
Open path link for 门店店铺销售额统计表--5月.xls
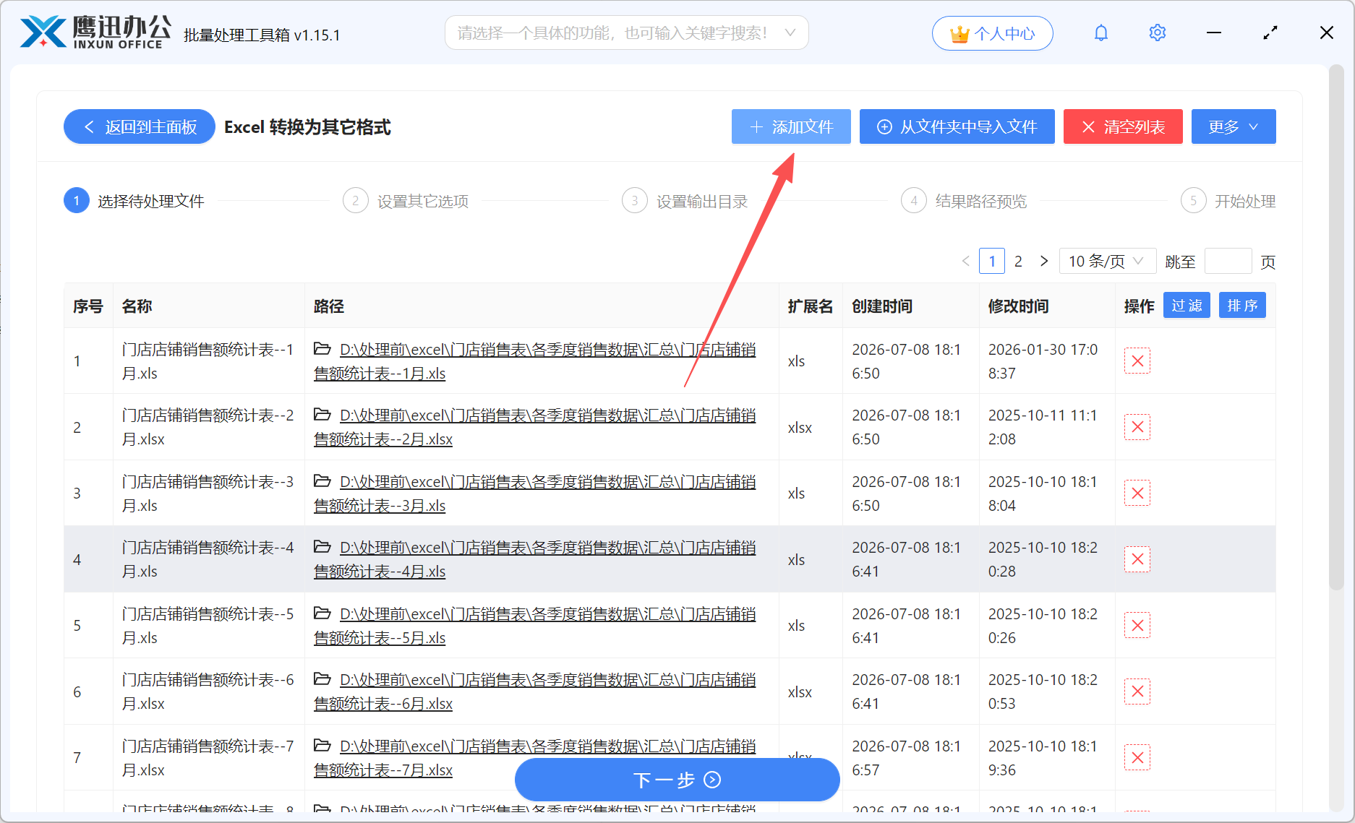[535, 626]
